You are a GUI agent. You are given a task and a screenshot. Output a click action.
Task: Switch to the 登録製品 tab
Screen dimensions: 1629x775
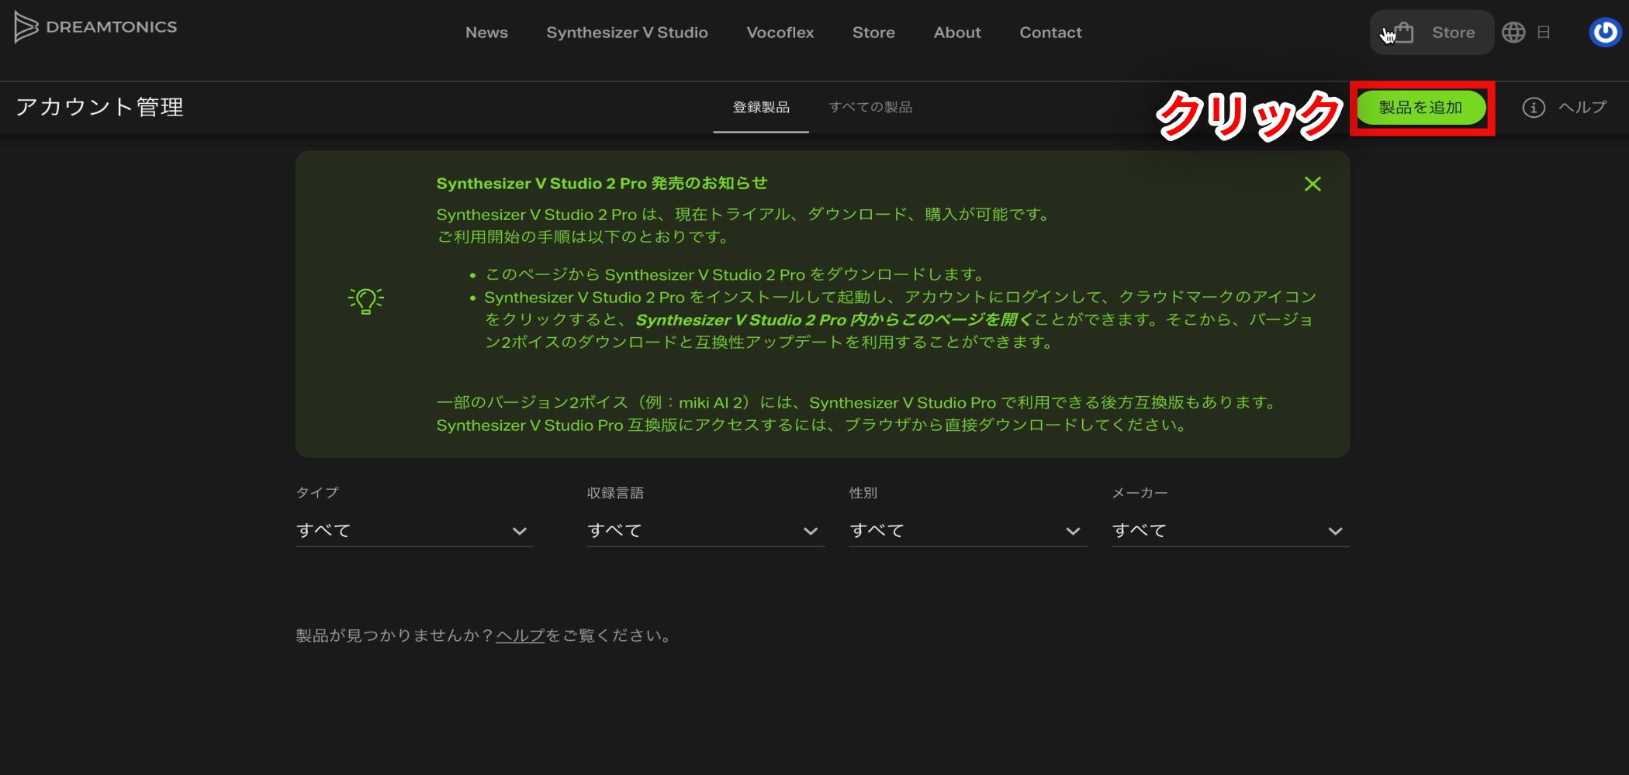coord(761,107)
